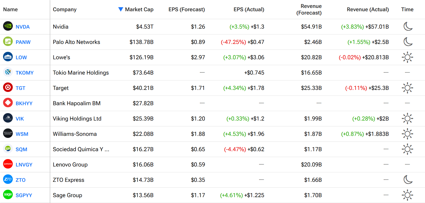This screenshot has height=203, width=425.
Task: Open the SGPYY ticker link
Action: tap(24, 195)
